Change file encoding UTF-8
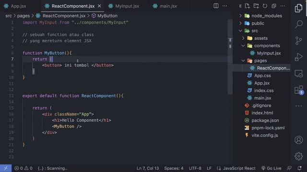307x172 pixels. (195, 168)
